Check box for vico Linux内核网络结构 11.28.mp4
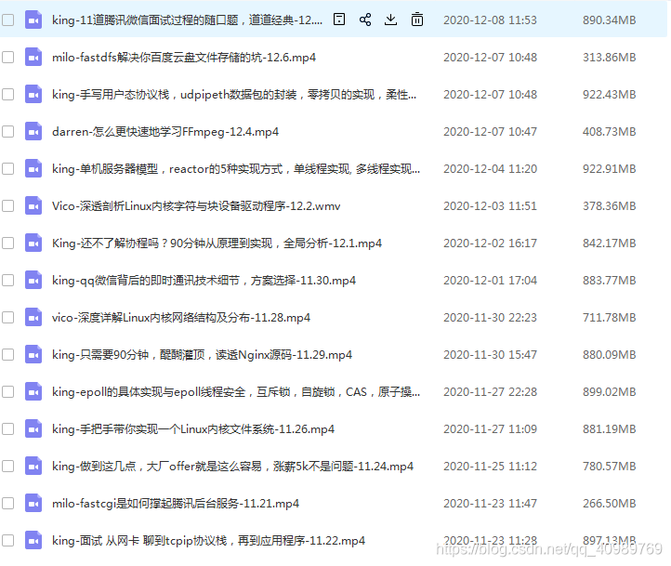The image size is (671, 566). pyautogui.click(x=7, y=318)
